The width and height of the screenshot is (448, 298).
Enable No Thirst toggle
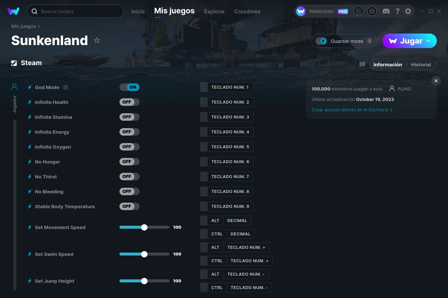130,177
